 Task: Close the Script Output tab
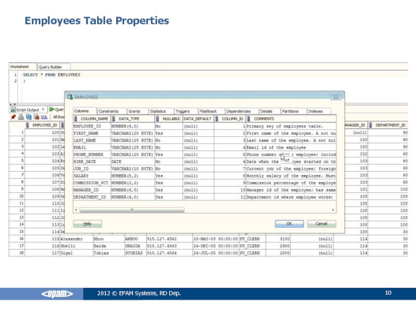click(x=44, y=110)
